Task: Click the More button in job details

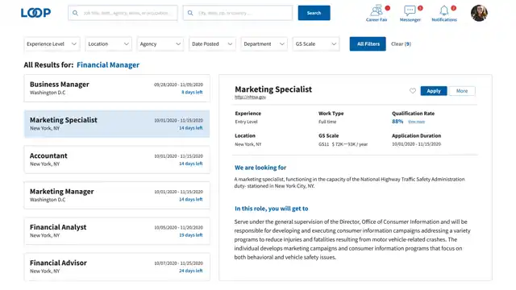Action: coord(462,91)
